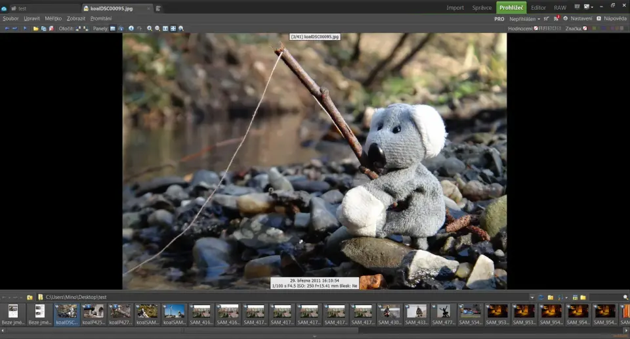Go to previous image arrow

(7, 29)
